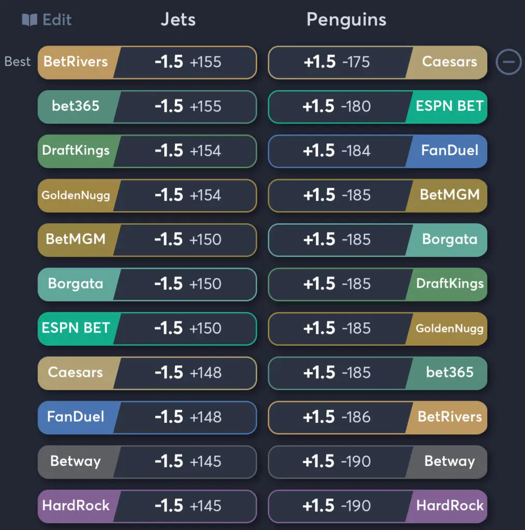Tap FanDuel Penguins +1.5 -184 odds
This screenshot has width=525, height=530.
tap(377, 151)
